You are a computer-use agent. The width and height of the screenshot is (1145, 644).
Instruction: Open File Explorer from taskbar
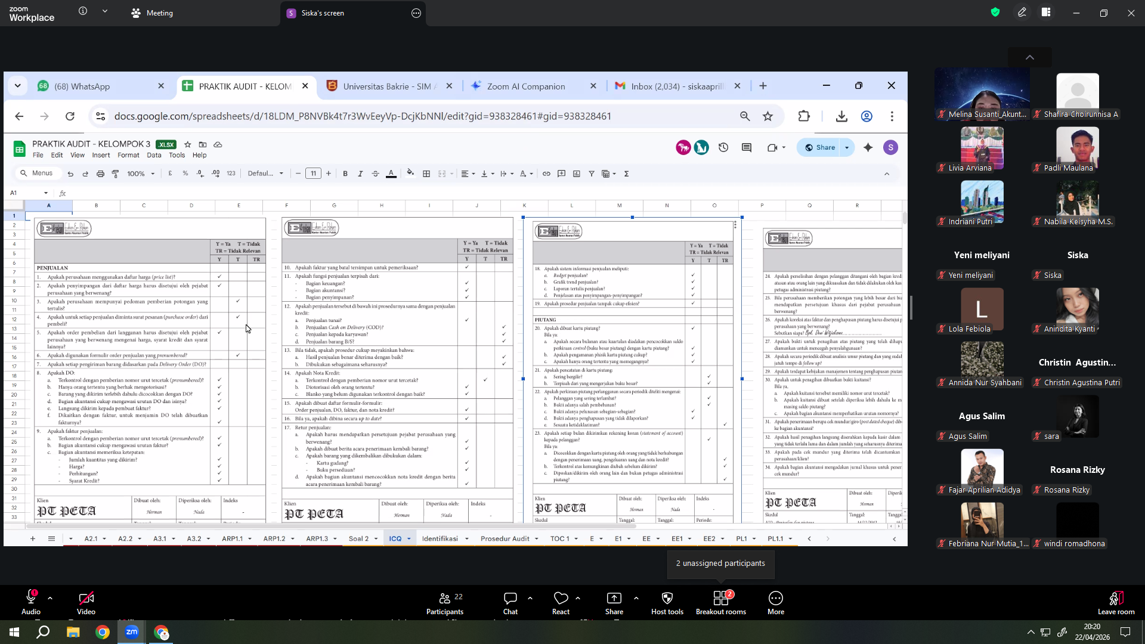tap(73, 632)
